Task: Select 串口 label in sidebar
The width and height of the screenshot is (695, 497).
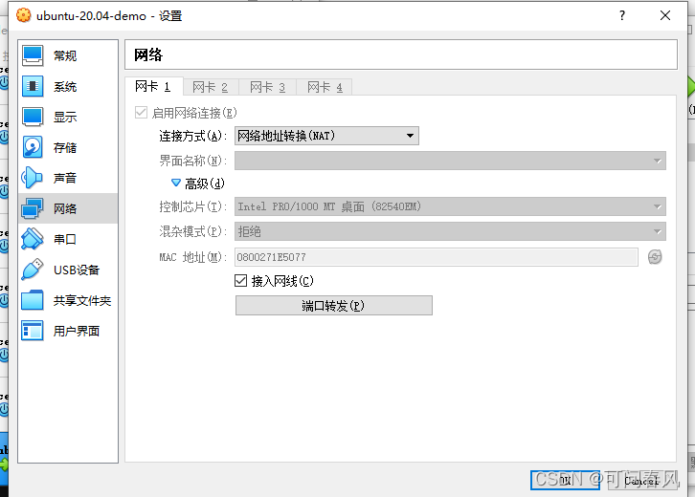Action: pyautogui.click(x=65, y=239)
